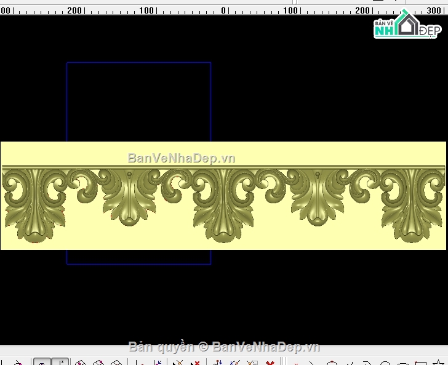Select the rectangle drawing tool
448x365 pixels.
click(420, 363)
